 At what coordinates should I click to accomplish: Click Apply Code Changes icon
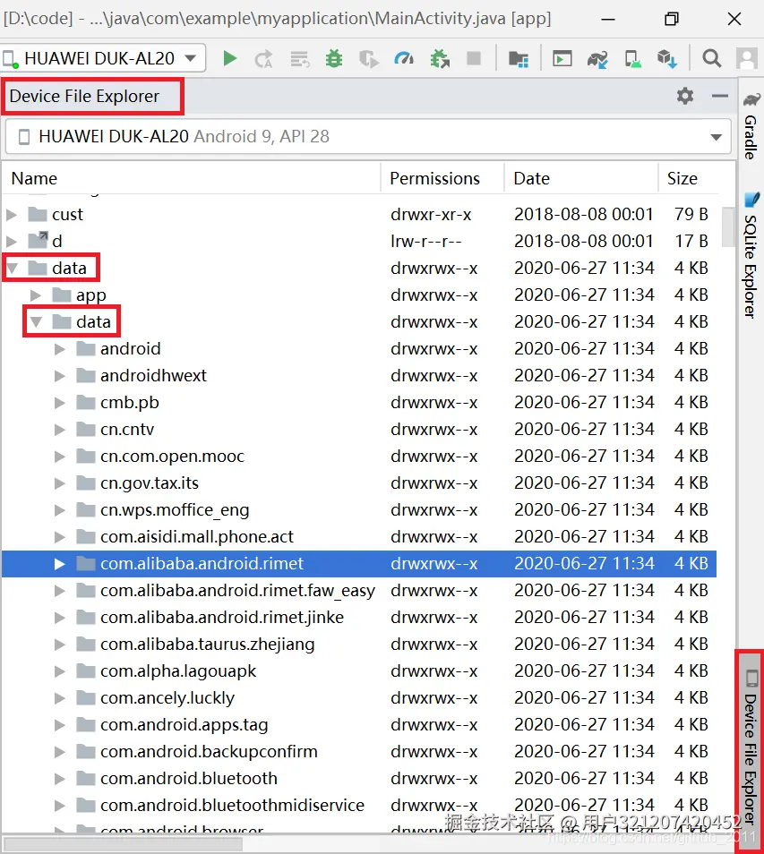[x=299, y=58]
